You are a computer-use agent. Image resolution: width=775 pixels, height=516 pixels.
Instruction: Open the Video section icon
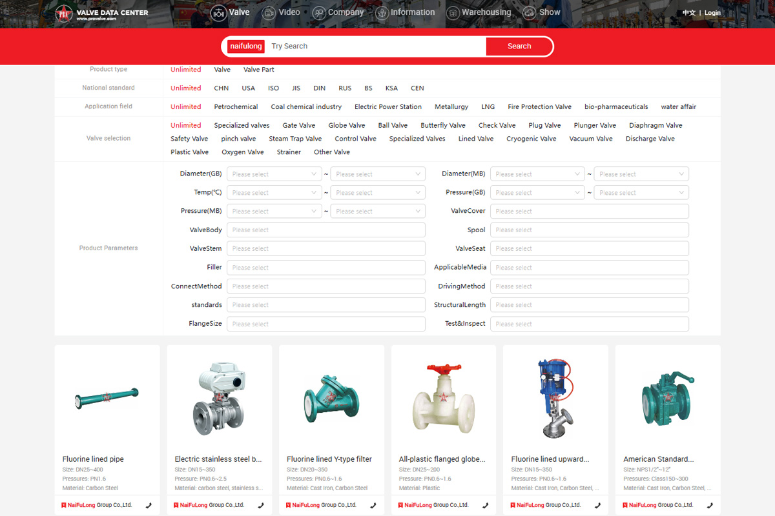point(269,13)
